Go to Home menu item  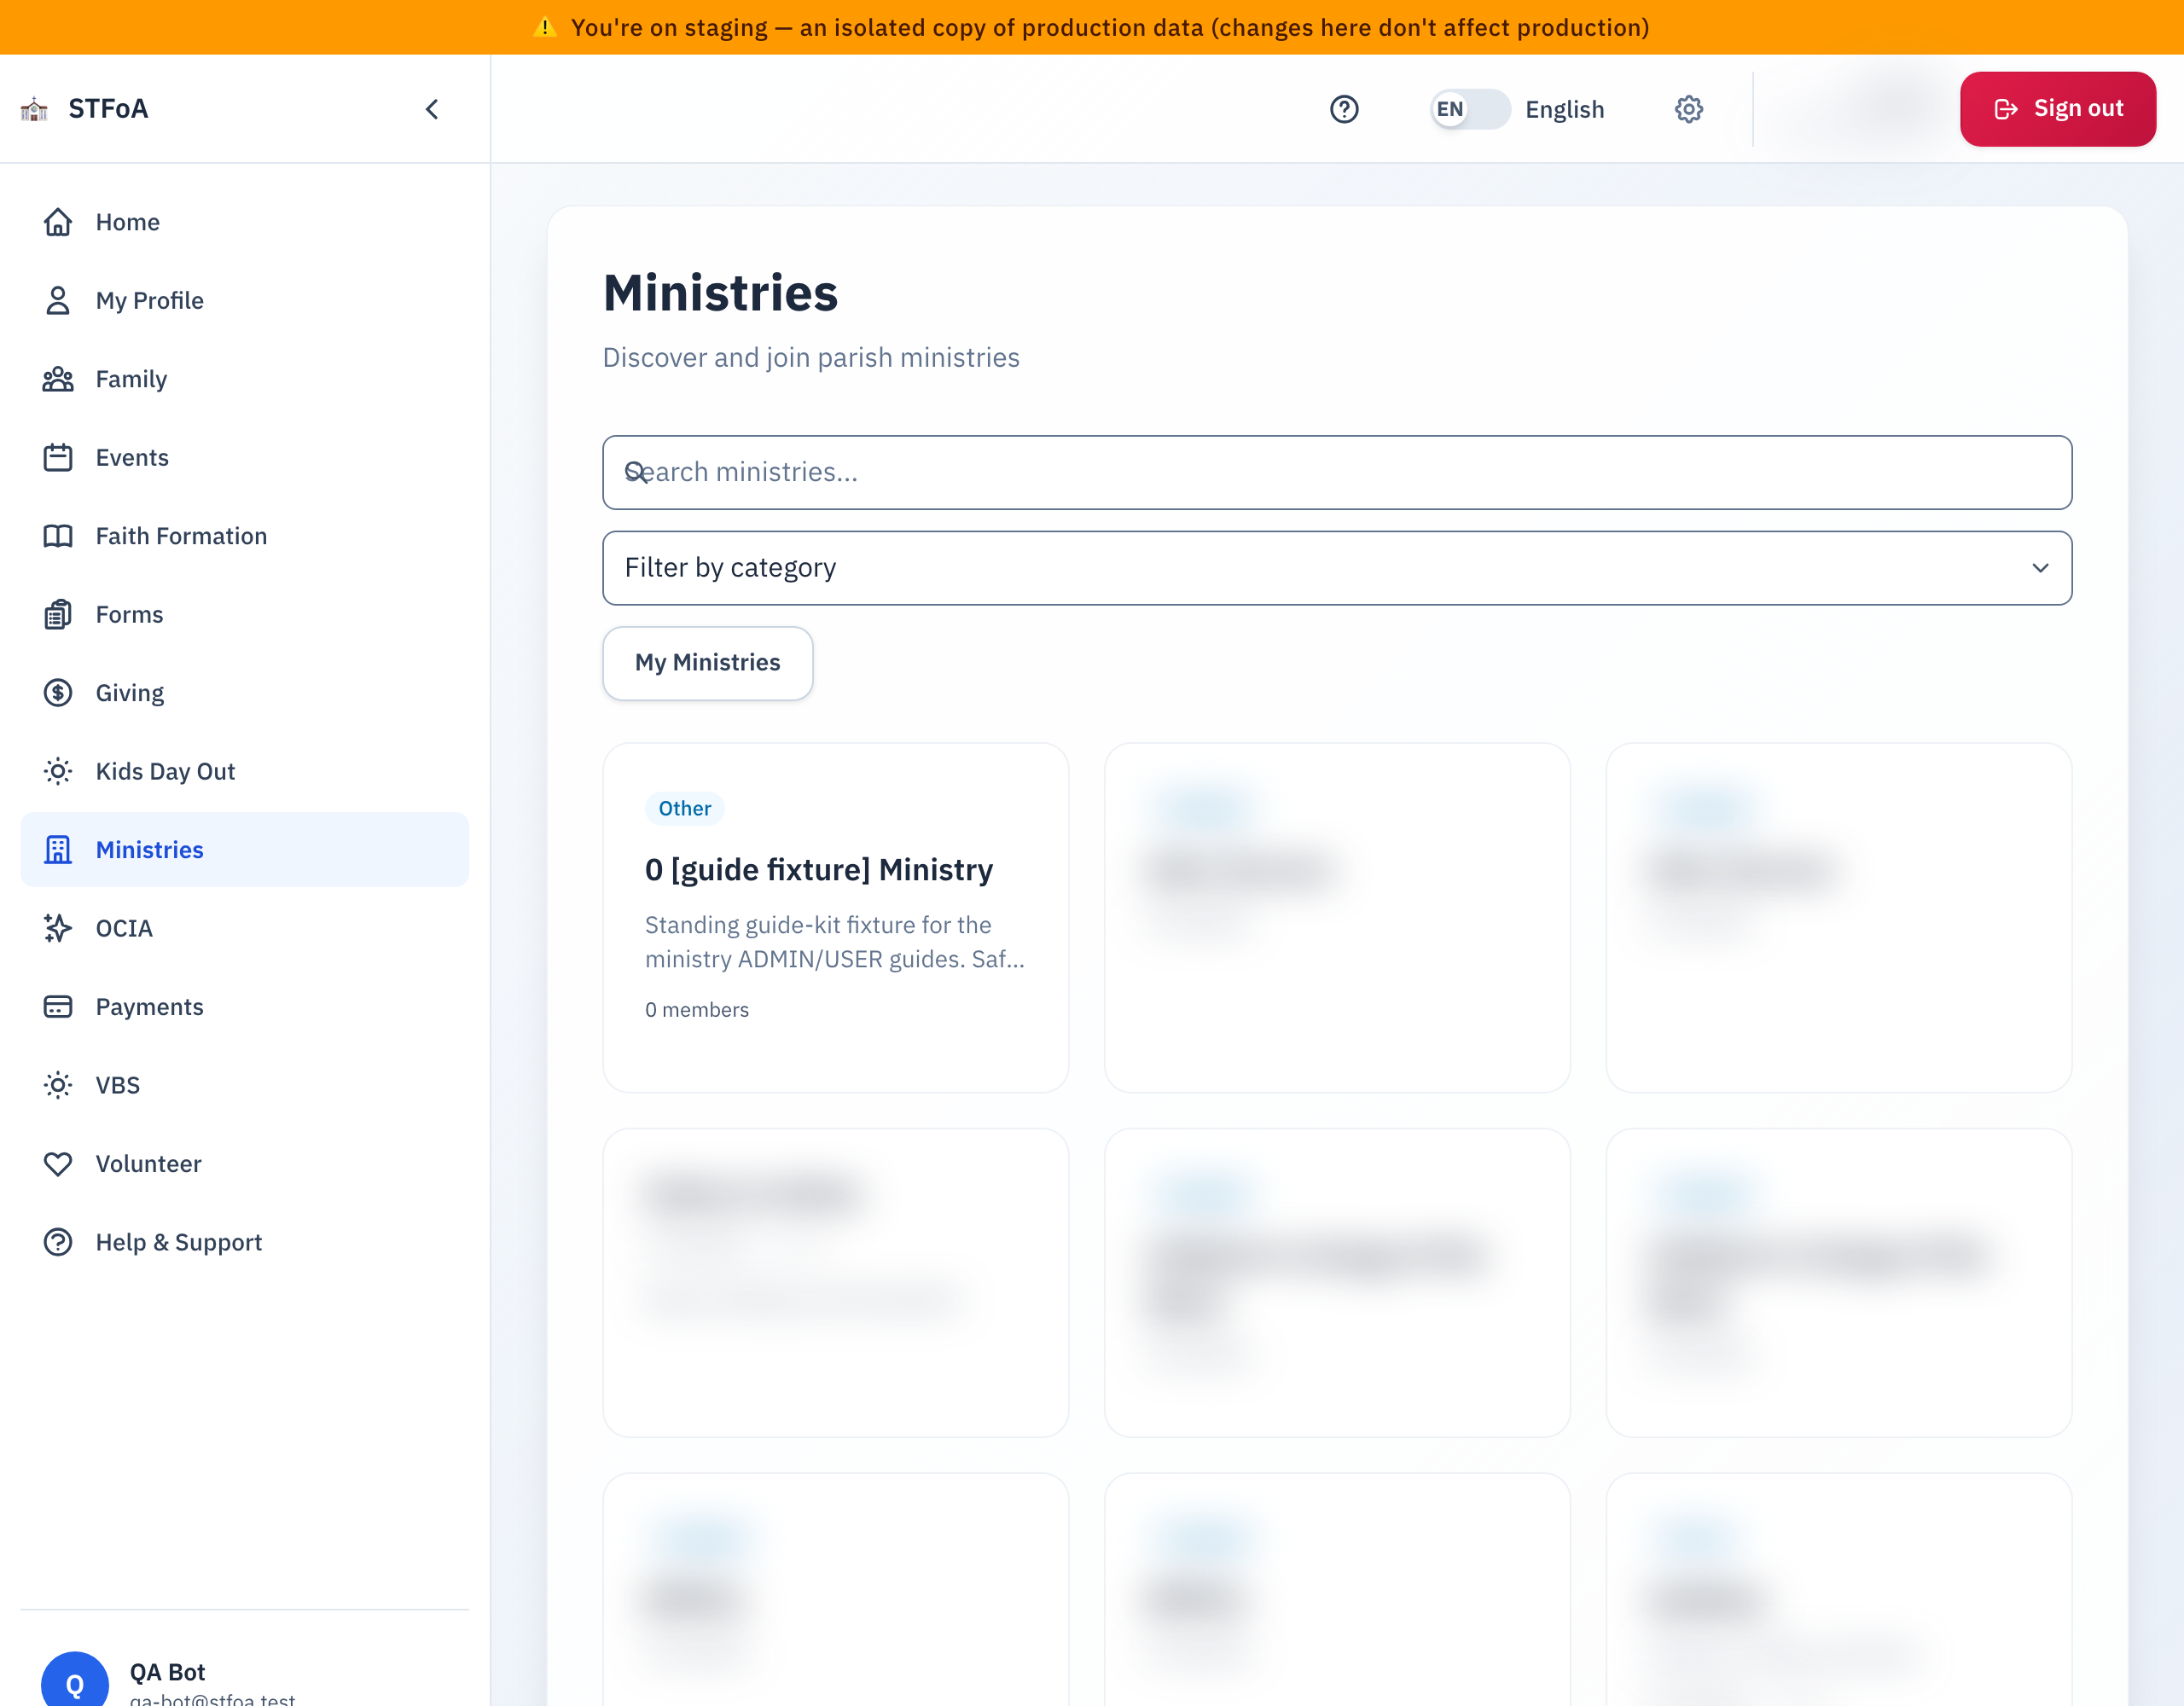coord(244,222)
